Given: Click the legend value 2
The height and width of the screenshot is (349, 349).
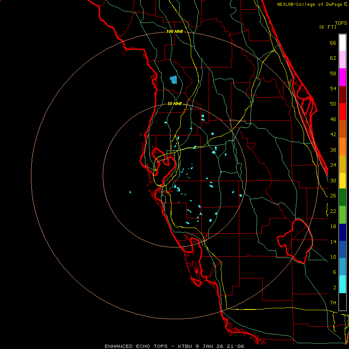Looking at the screenshot, I should [x=334, y=288].
